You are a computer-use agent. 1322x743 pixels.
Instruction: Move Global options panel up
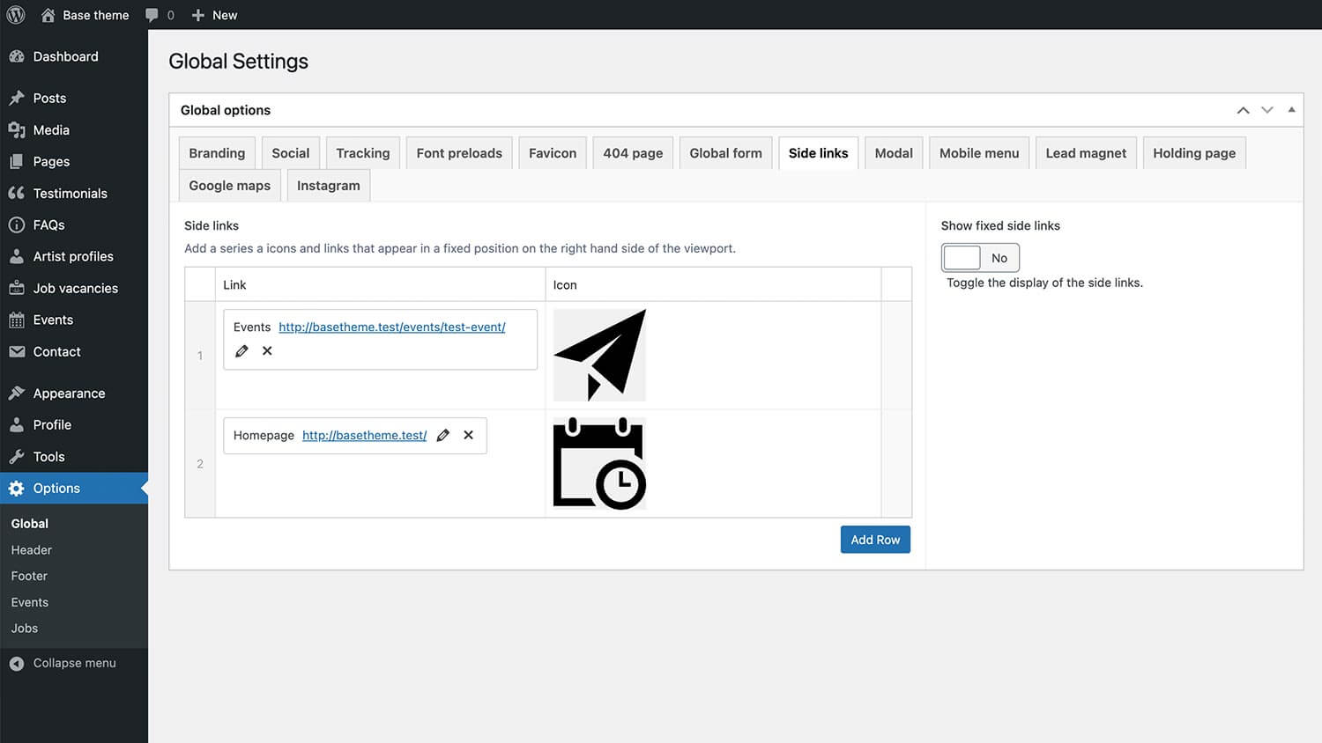click(1243, 110)
